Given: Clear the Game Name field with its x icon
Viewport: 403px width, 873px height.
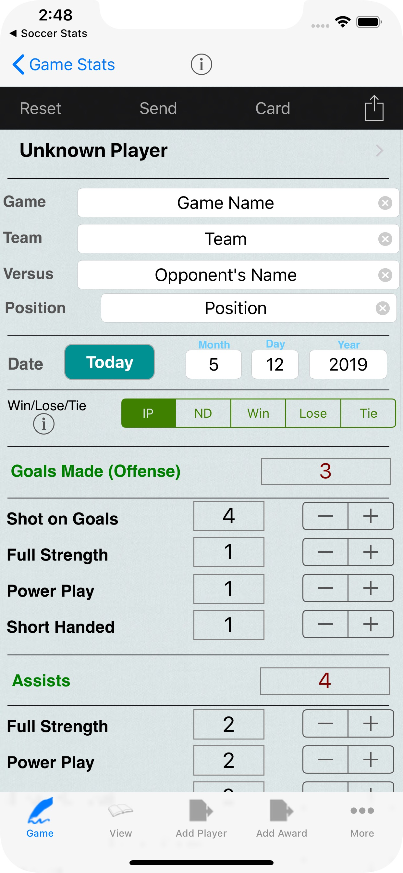Looking at the screenshot, I should [x=385, y=203].
